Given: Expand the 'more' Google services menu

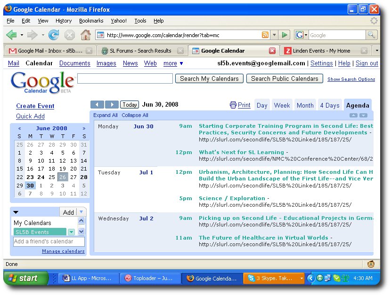Looking at the screenshot, I should pos(173,63).
